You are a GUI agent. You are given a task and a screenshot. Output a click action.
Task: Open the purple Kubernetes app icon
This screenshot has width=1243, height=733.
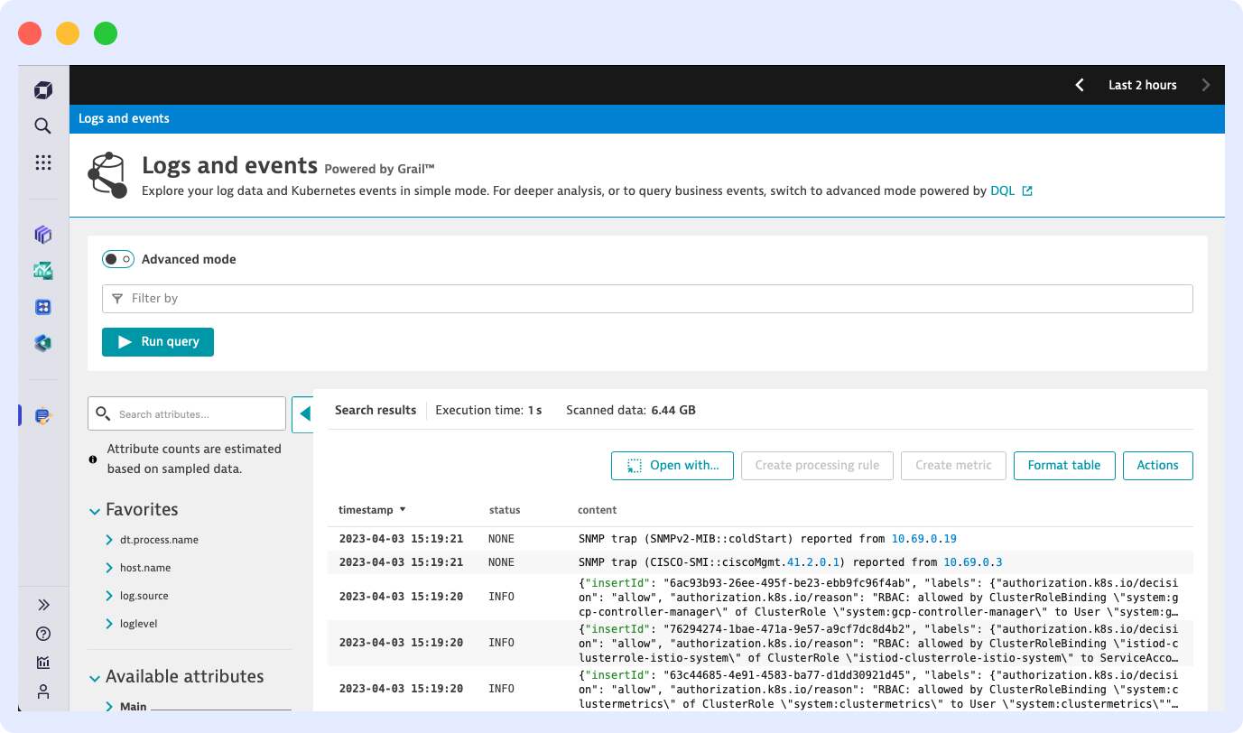click(x=42, y=235)
